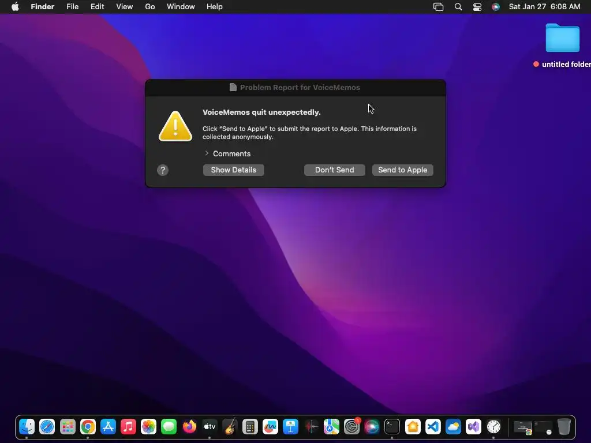The image size is (591, 443).
Task: Open Terminal from the Dock
Action: (x=392, y=427)
